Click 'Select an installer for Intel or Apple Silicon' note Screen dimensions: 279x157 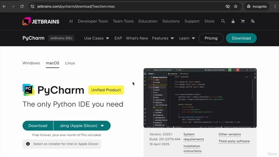tap(66, 144)
